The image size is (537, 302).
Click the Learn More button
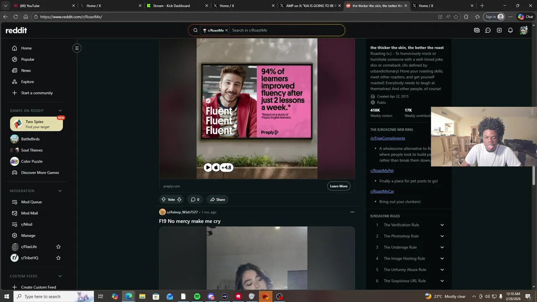pyautogui.click(x=339, y=186)
